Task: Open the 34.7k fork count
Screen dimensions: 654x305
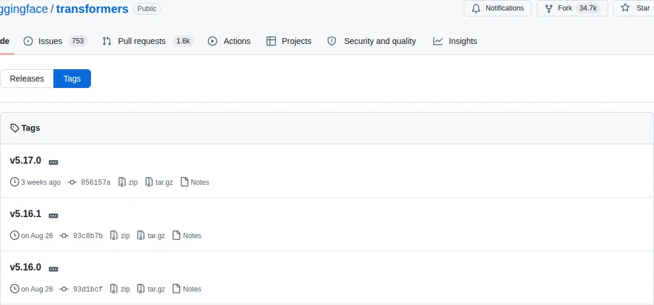Action: (x=588, y=8)
